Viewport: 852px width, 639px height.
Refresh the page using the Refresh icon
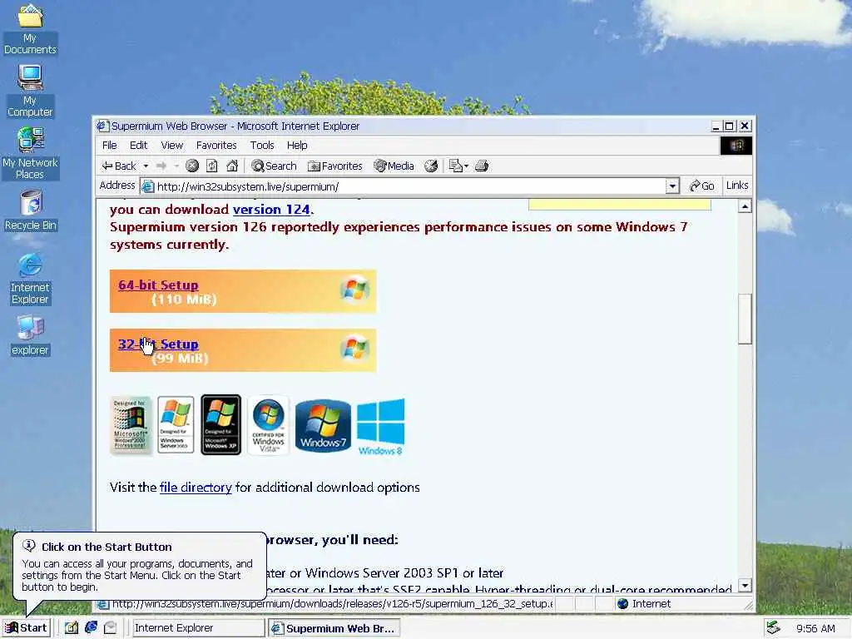click(x=212, y=166)
